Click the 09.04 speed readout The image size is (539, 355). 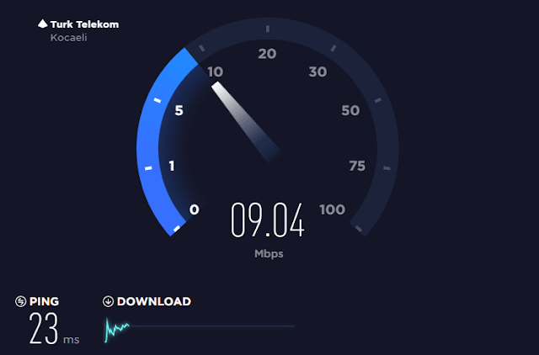click(268, 220)
